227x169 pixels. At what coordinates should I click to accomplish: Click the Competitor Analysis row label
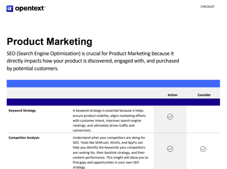24,138
